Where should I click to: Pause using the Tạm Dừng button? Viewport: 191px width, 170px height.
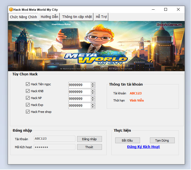[x=162, y=140]
